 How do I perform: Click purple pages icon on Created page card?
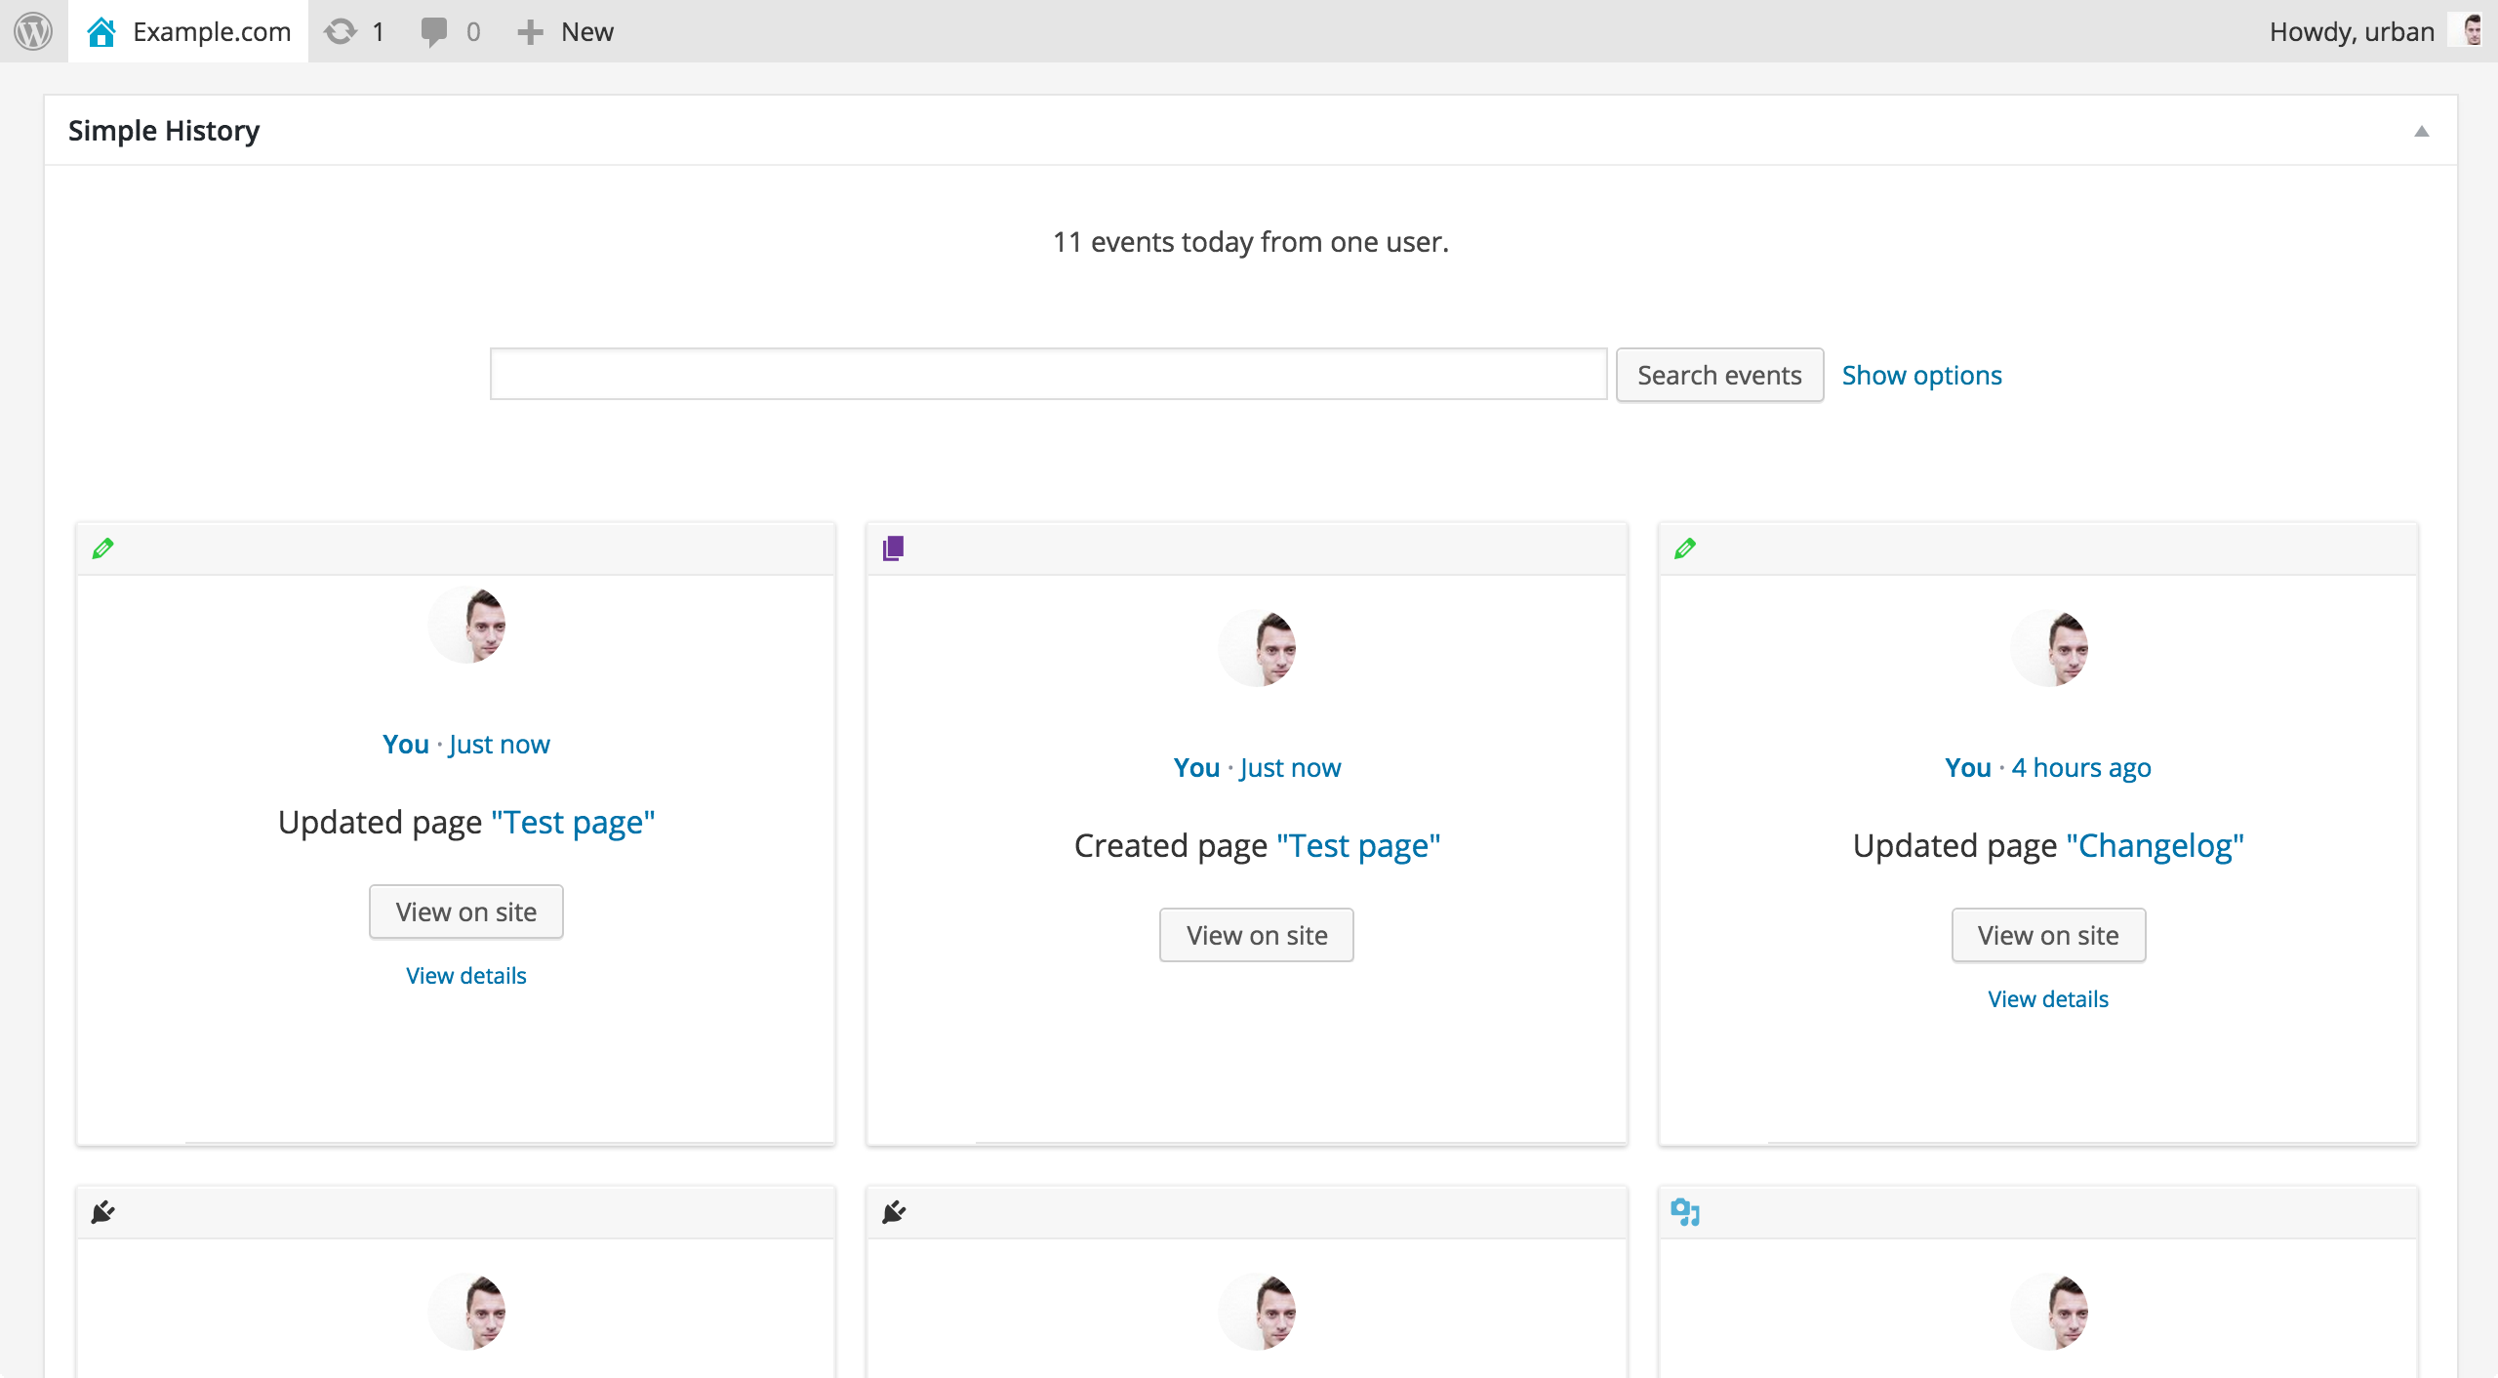tap(894, 548)
